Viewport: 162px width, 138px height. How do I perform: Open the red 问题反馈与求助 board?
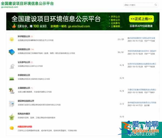point(25,127)
